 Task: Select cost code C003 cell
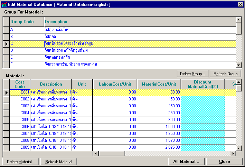[20, 106]
